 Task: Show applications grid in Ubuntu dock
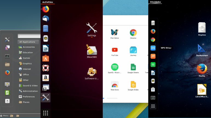coord(45,113)
